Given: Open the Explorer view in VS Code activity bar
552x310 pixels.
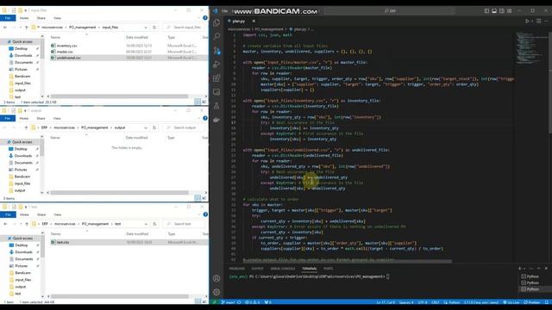Looking at the screenshot, I should pyautogui.click(x=216, y=22).
